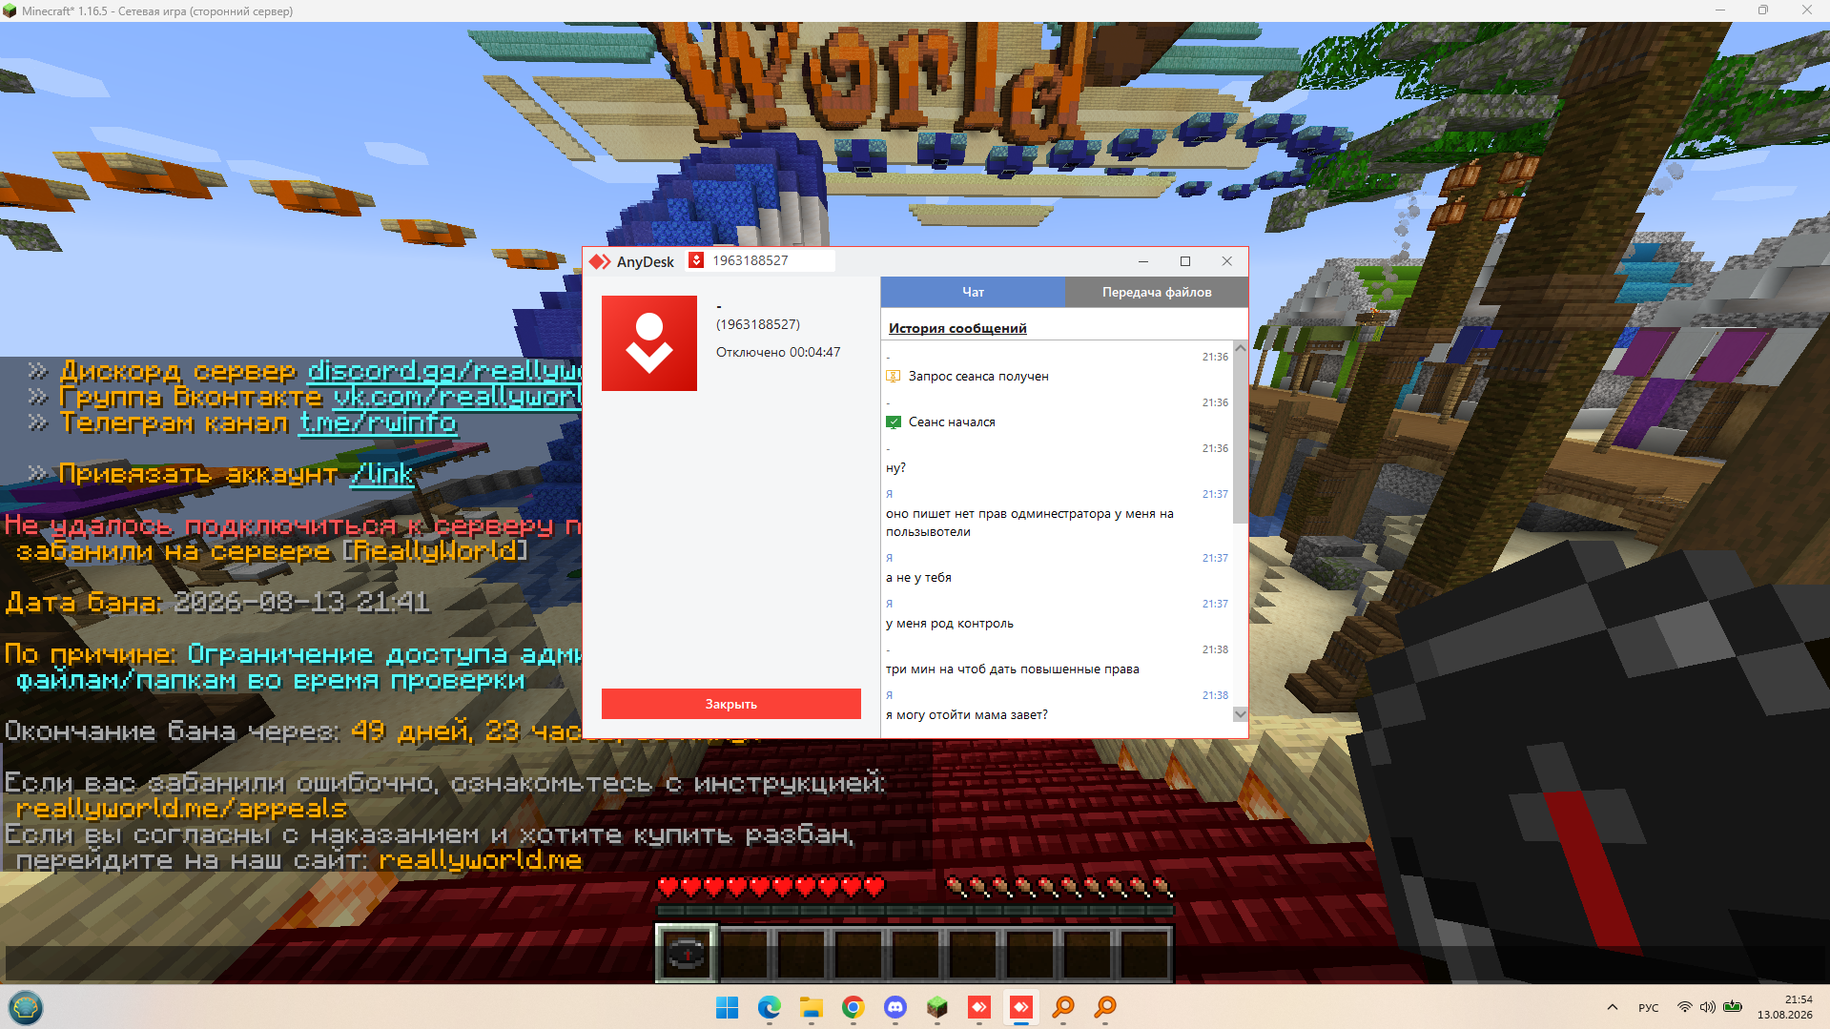Click the Minecraft grass block title bar icon
The width and height of the screenshot is (1830, 1029).
tap(10, 11)
